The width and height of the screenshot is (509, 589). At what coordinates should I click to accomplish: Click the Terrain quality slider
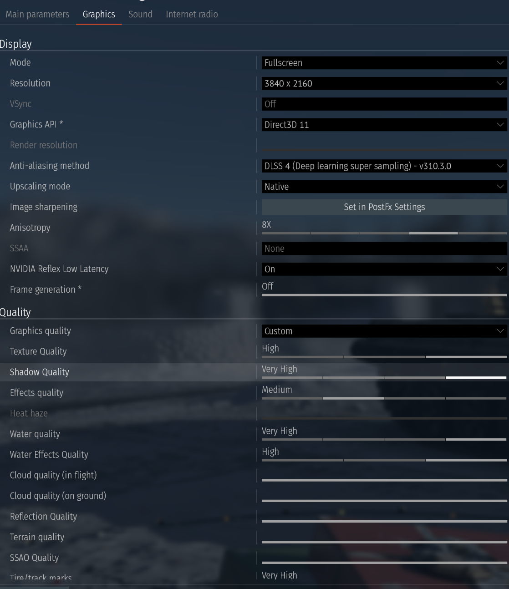pyautogui.click(x=384, y=542)
